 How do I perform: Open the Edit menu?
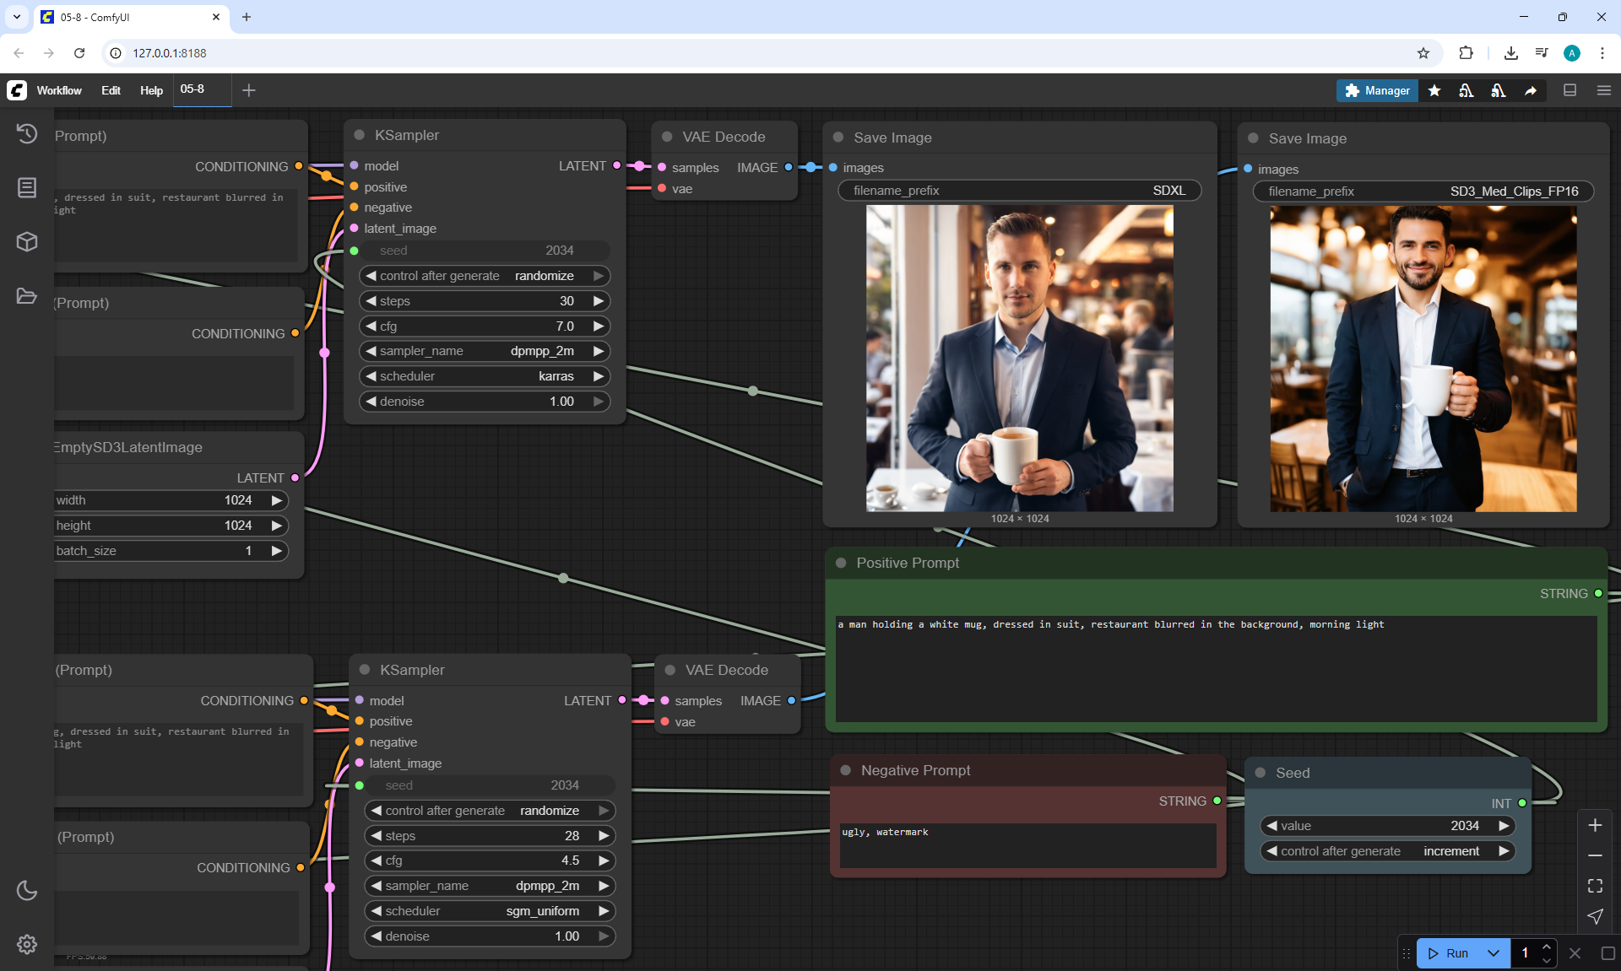(x=111, y=90)
